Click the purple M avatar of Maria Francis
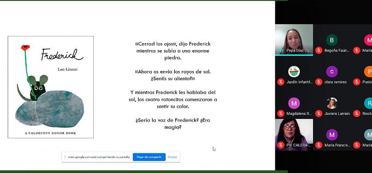The image size is (372, 173). pyautogui.click(x=332, y=135)
